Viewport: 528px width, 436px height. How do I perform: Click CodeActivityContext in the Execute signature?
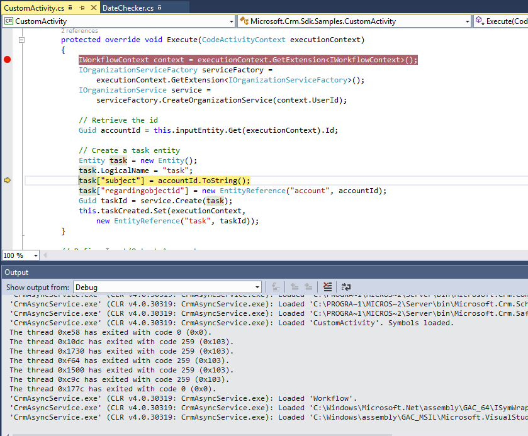(244, 40)
